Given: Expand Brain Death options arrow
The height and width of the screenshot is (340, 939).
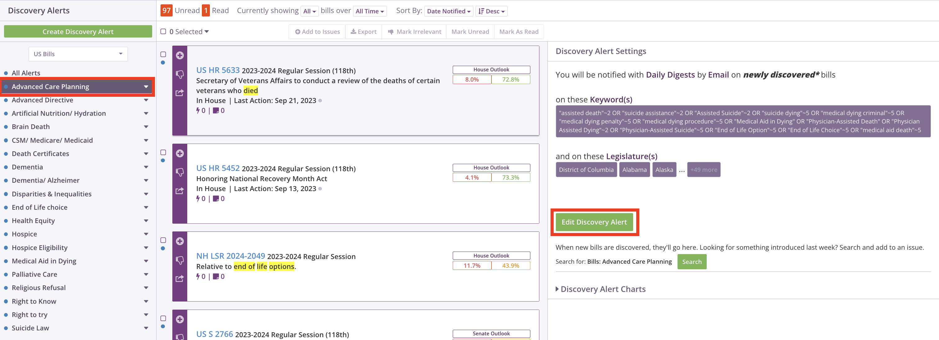Looking at the screenshot, I should tap(146, 127).
